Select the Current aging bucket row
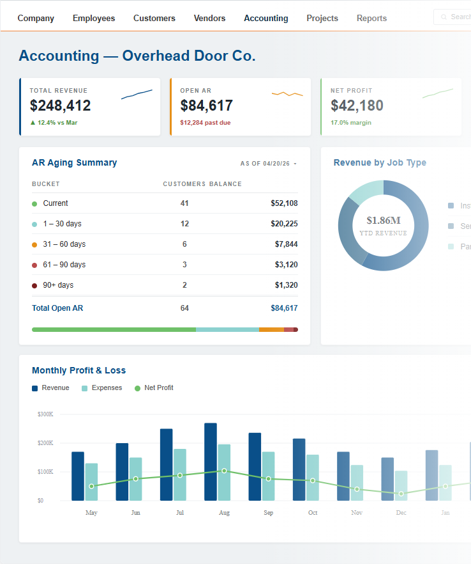 (x=165, y=203)
